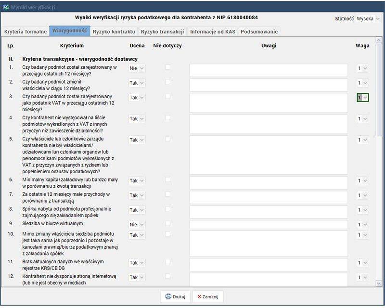Click the Uwagi column header

269,45
